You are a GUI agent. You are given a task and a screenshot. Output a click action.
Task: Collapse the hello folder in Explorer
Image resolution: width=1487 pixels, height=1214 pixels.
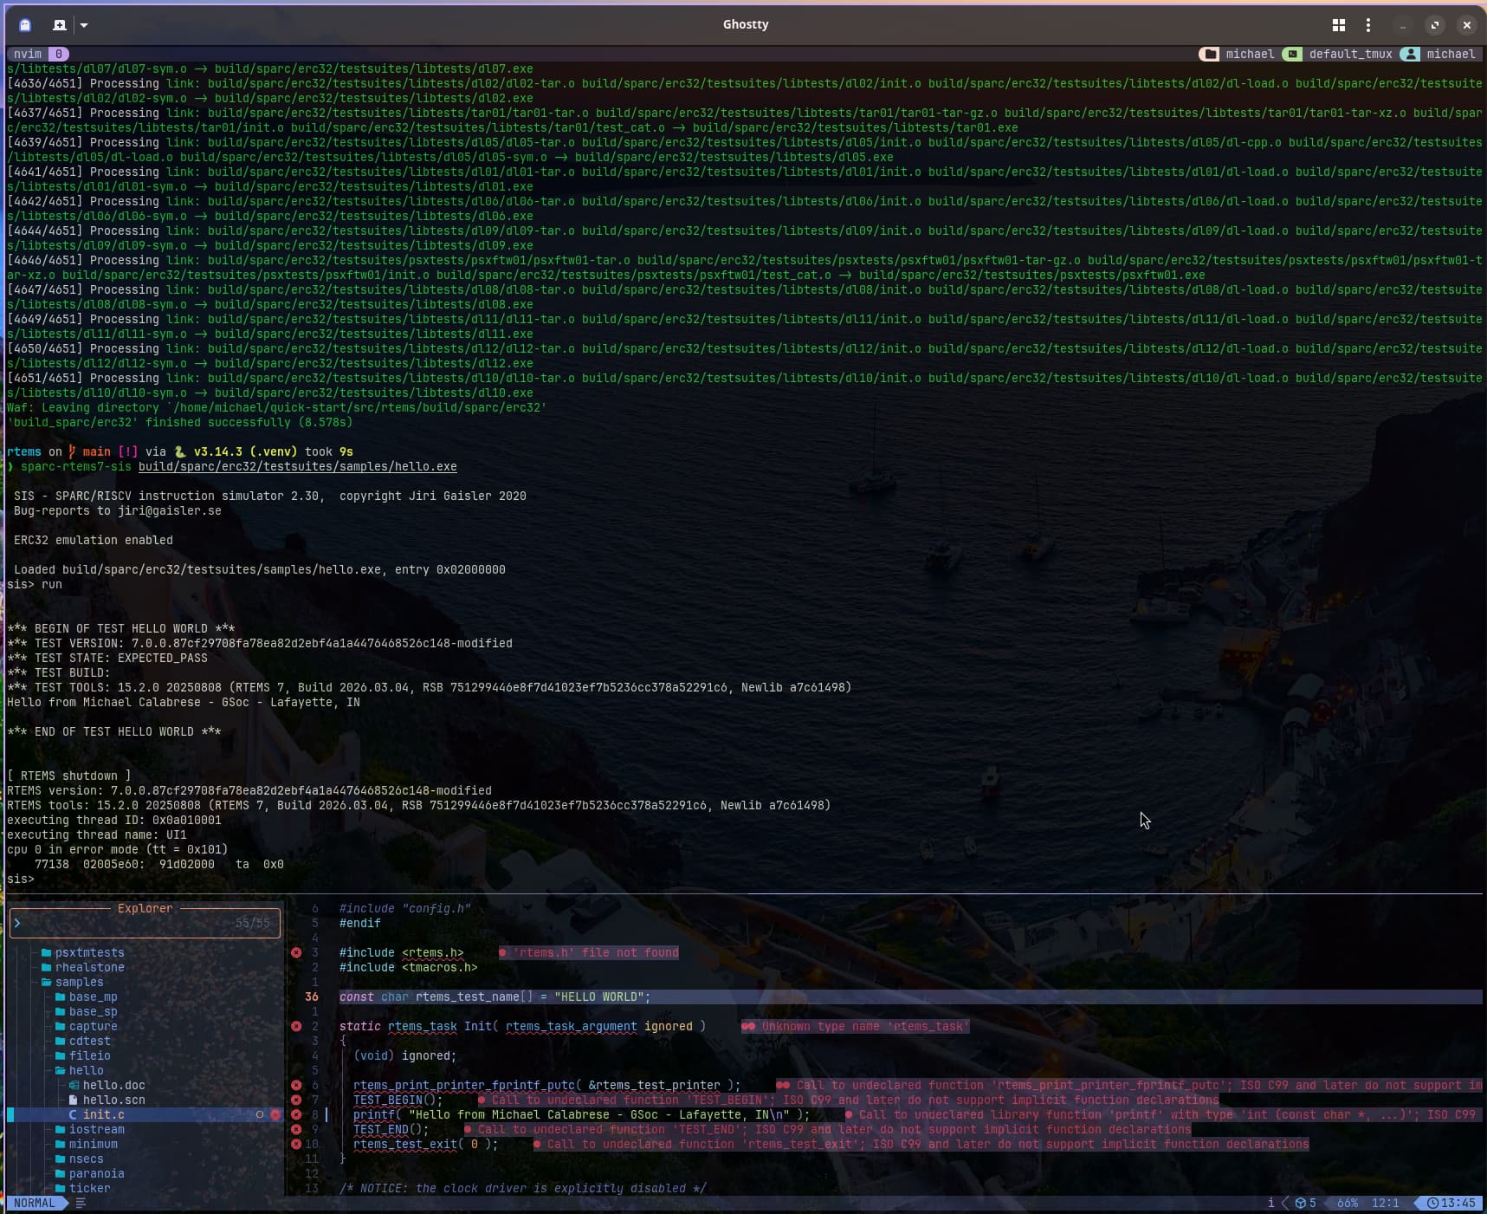tap(86, 1070)
